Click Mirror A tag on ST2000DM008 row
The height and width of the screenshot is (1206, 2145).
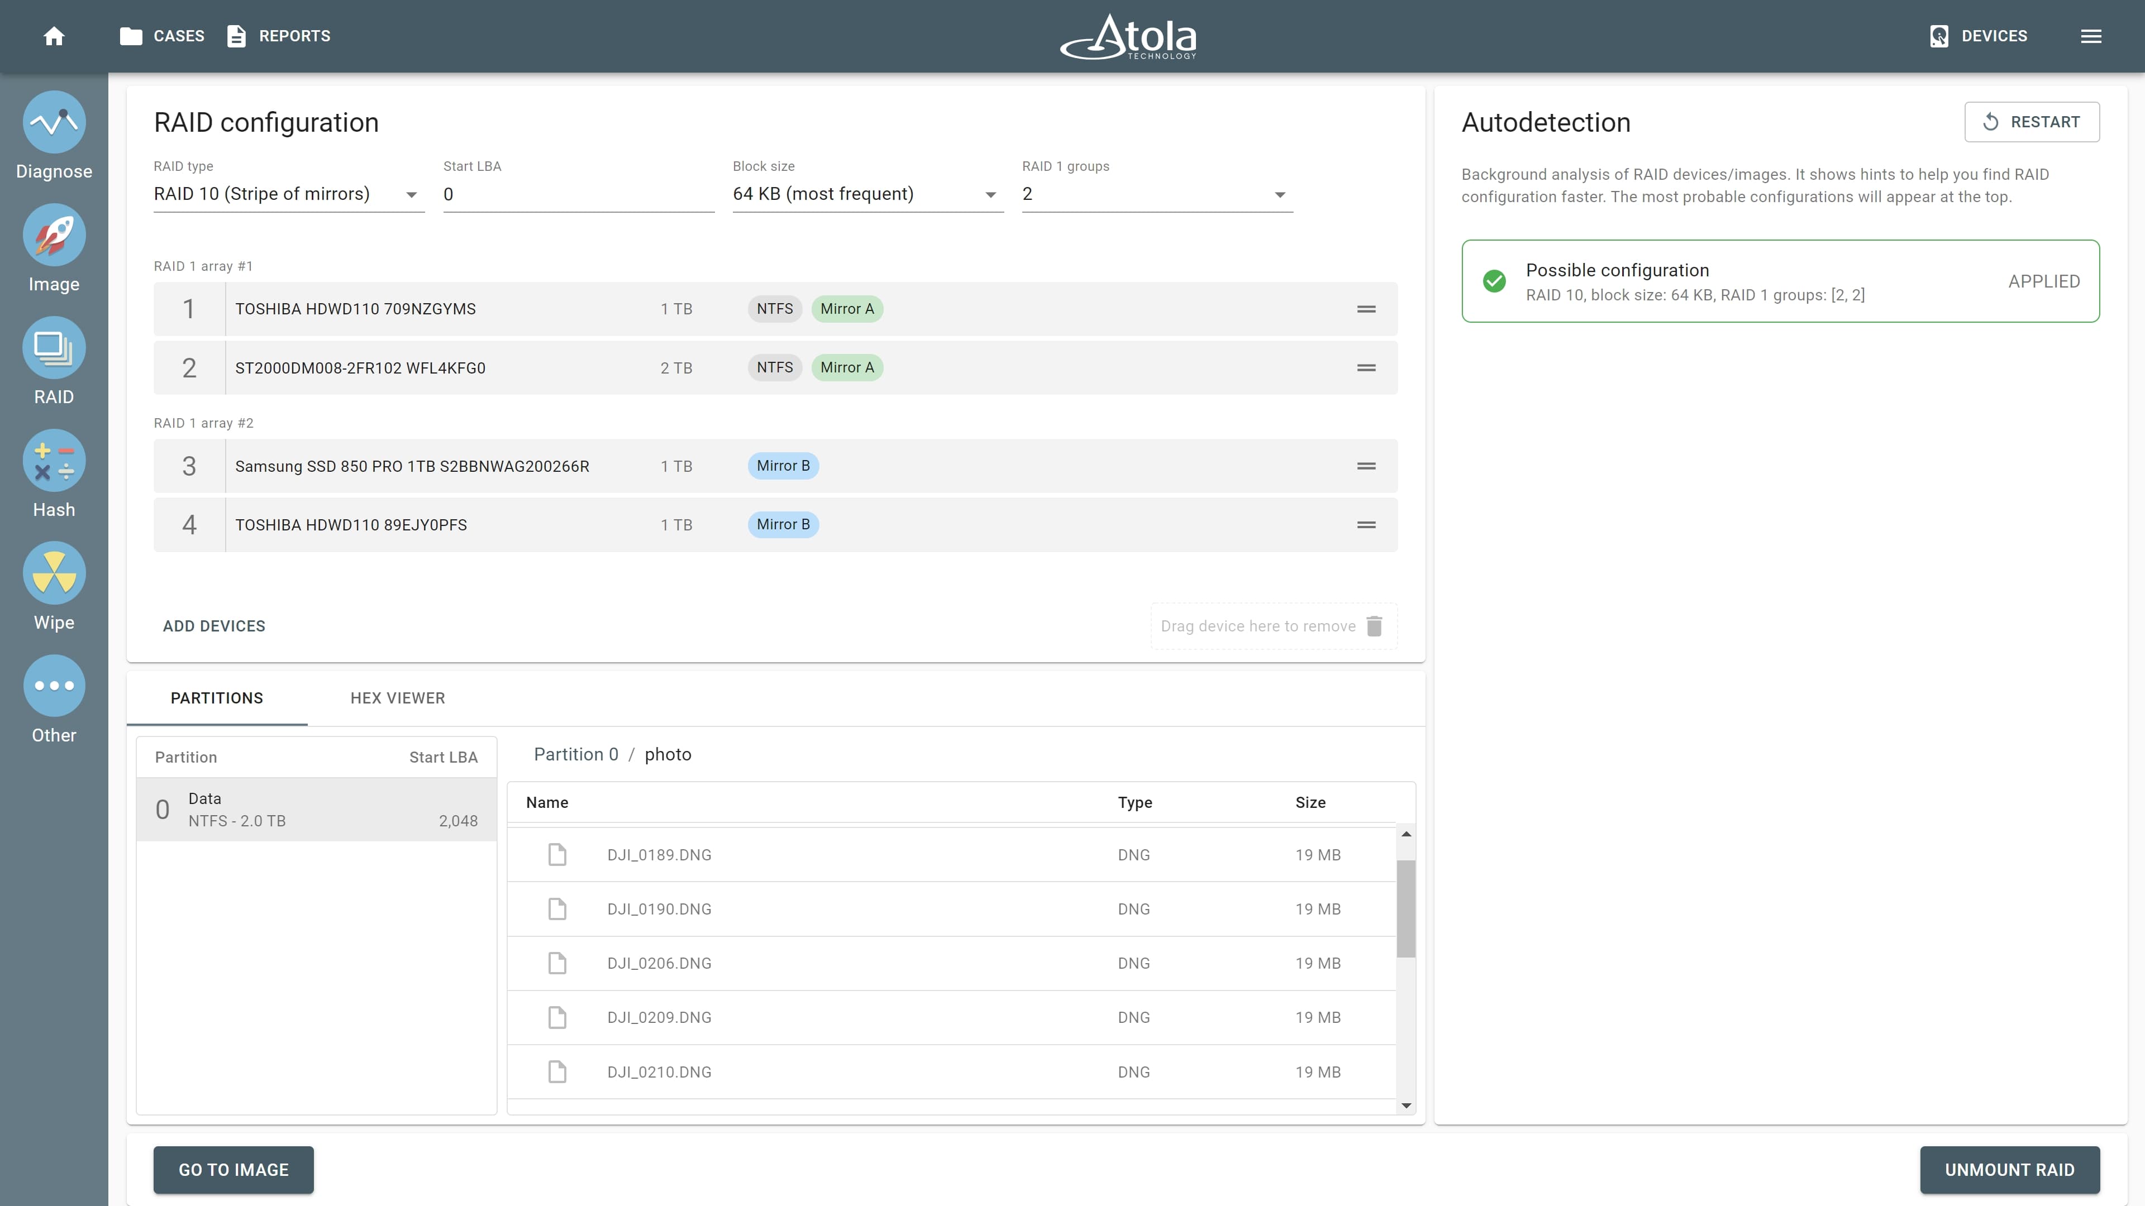[x=847, y=368]
